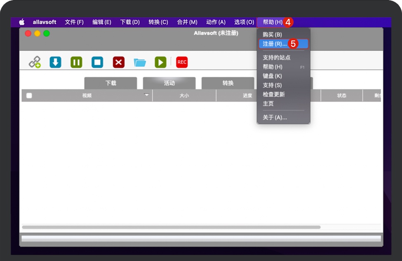Choose 检查更新 menu entry
Image resolution: width=402 pixels, height=261 pixels.
pyautogui.click(x=284, y=94)
